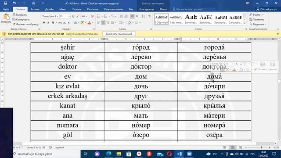Click the Undo arrow icon
The height and width of the screenshot is (158, 281).
tap(14, 3)
